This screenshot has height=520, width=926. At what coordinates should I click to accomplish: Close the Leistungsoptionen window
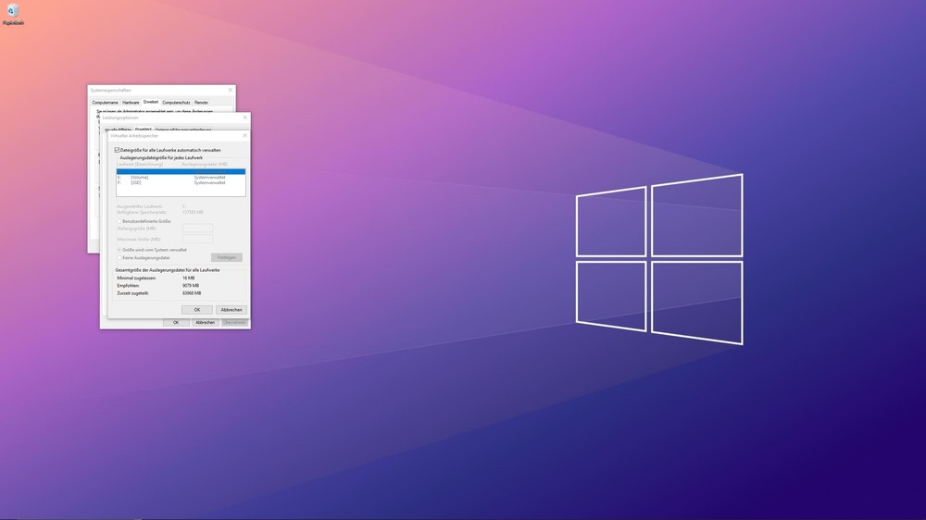pyautogui.click(x=245, y=118)
